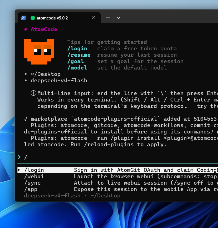Click the status line 'deepseek-v4-flash · ~/Desktop'
Screen dimensions: 218x228
(x=72, y=195)
